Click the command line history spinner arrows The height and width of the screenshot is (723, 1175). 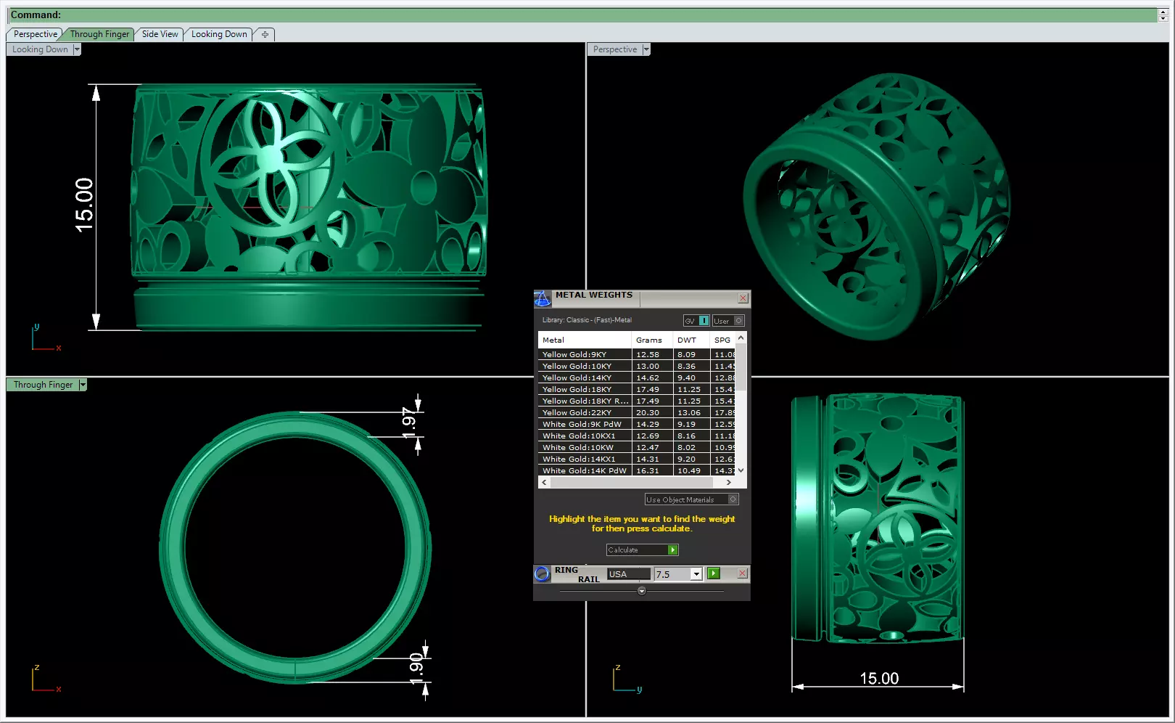tap(1163, 15)
